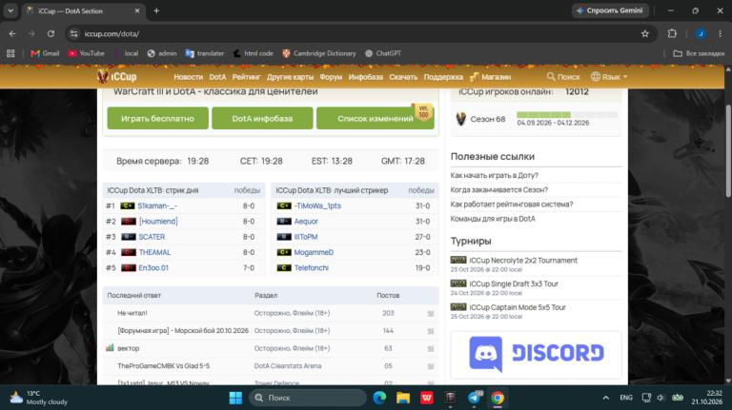Bookmark this page with star icon
The image size is (732, 410).
(x=644, y=33)
